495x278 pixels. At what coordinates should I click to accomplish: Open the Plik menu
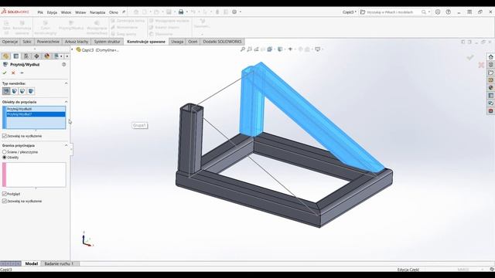click(40, 12)
